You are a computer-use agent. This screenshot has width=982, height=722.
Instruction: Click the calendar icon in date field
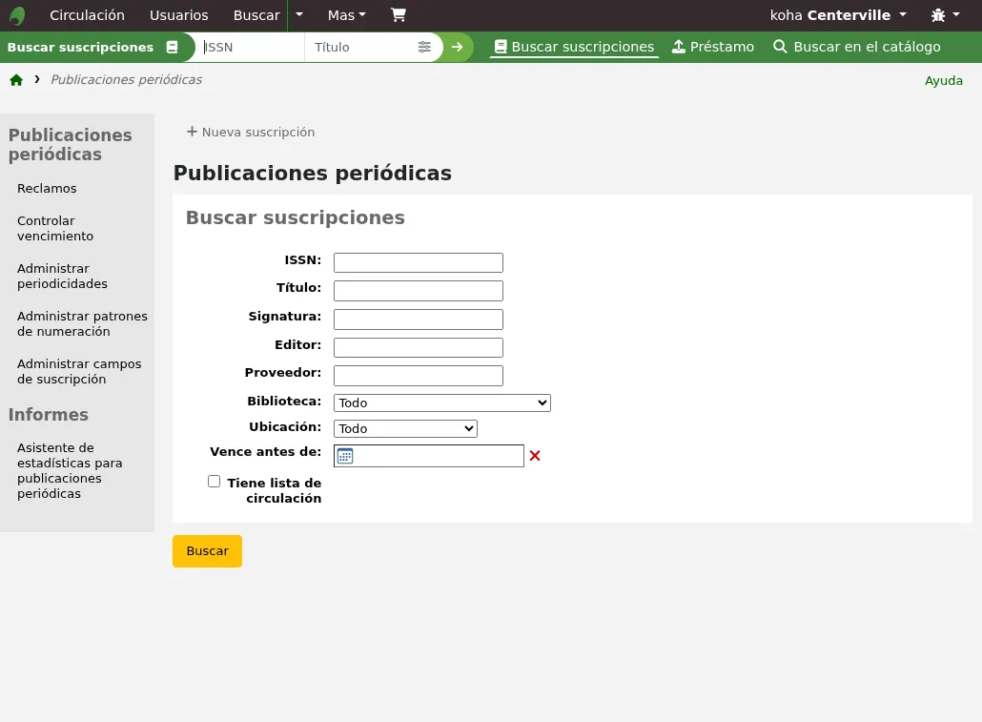pos(345,456)
